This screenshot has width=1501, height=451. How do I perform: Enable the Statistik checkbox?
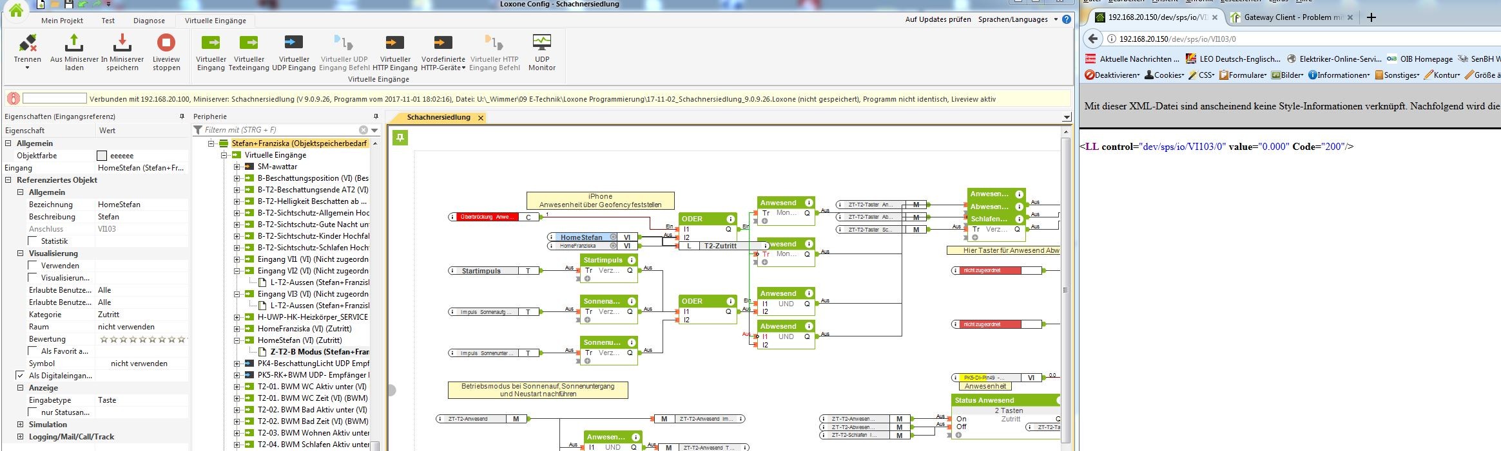pos(33,241)
